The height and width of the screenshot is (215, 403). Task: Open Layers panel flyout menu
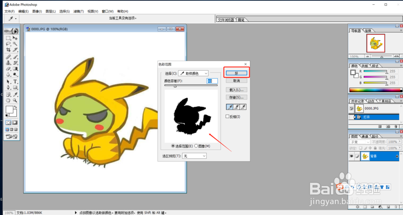click(x=401, y=136)
